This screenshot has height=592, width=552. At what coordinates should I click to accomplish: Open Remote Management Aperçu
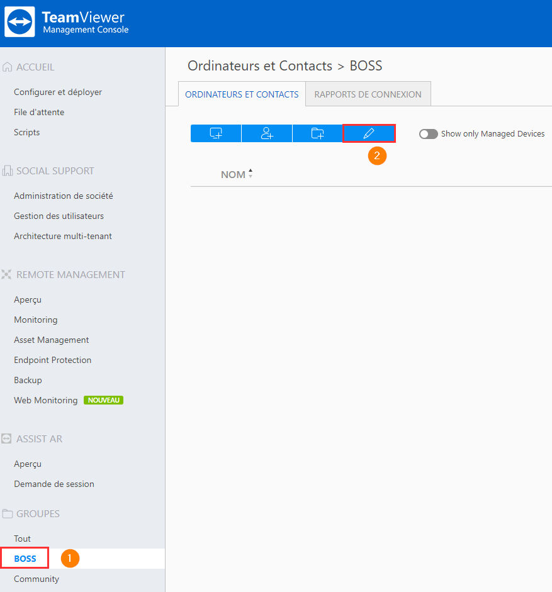(28, 300)
